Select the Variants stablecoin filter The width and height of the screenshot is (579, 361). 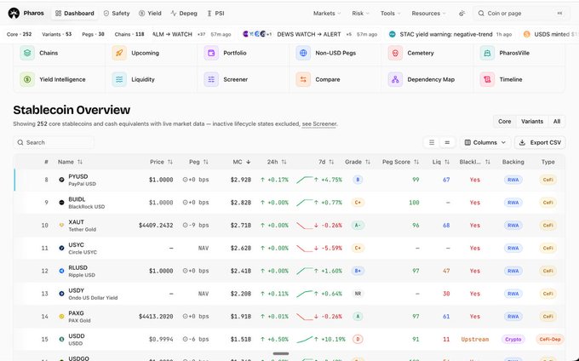532,122
